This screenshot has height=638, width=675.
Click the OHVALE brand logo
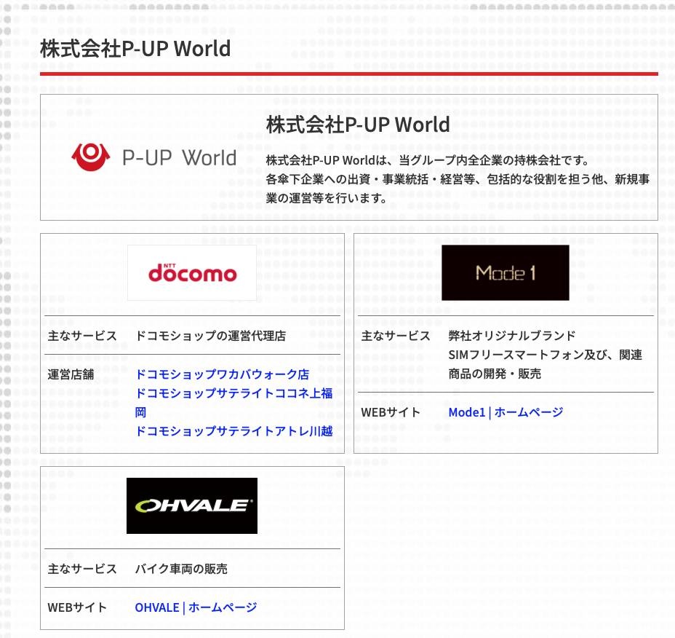[192, 505]
